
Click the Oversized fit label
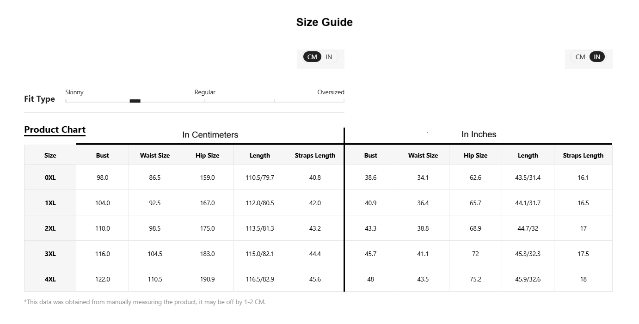point(331,92)
